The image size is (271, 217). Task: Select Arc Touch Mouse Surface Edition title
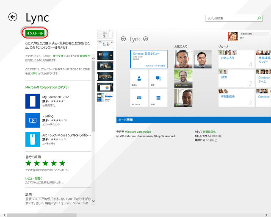coord(66,135)
